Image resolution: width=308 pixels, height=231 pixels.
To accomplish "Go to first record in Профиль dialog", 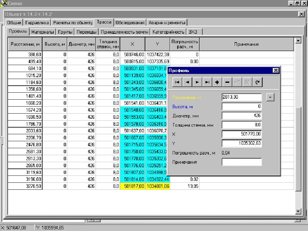I will 177,82.
